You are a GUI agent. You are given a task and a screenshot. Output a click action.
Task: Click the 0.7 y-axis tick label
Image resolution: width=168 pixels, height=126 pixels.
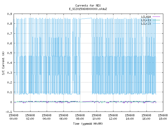(x=9, y=34)
